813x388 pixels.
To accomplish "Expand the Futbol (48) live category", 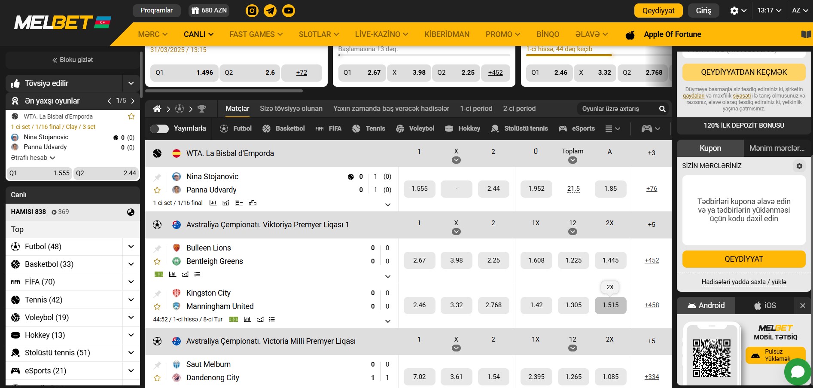I will [x=131, y=247].
